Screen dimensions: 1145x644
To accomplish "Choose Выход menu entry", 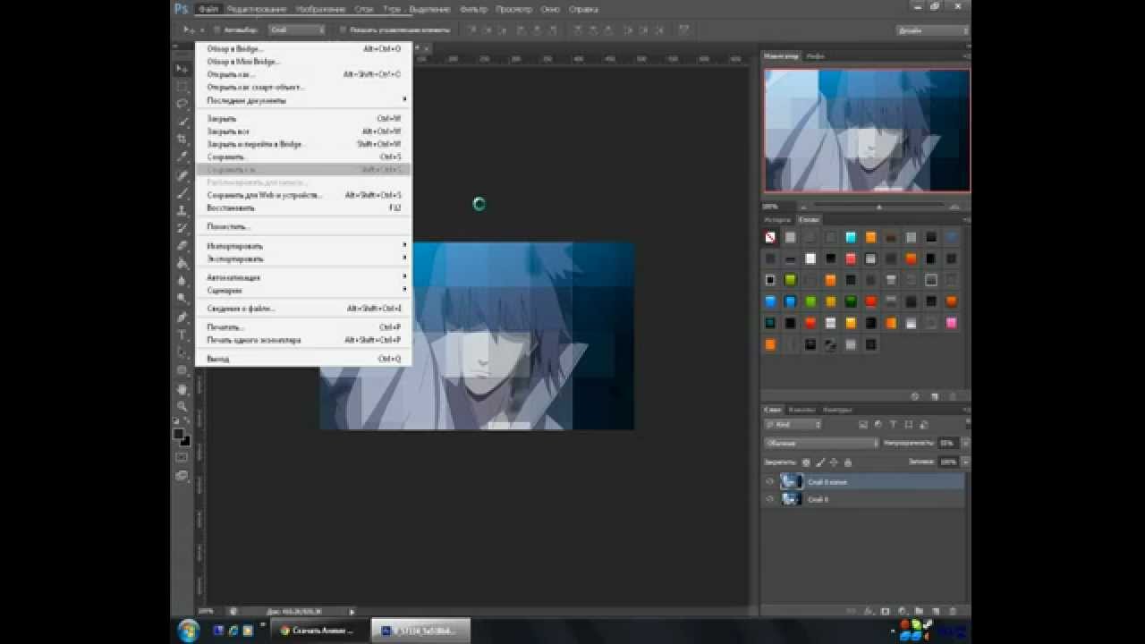I will coord(304,359).
